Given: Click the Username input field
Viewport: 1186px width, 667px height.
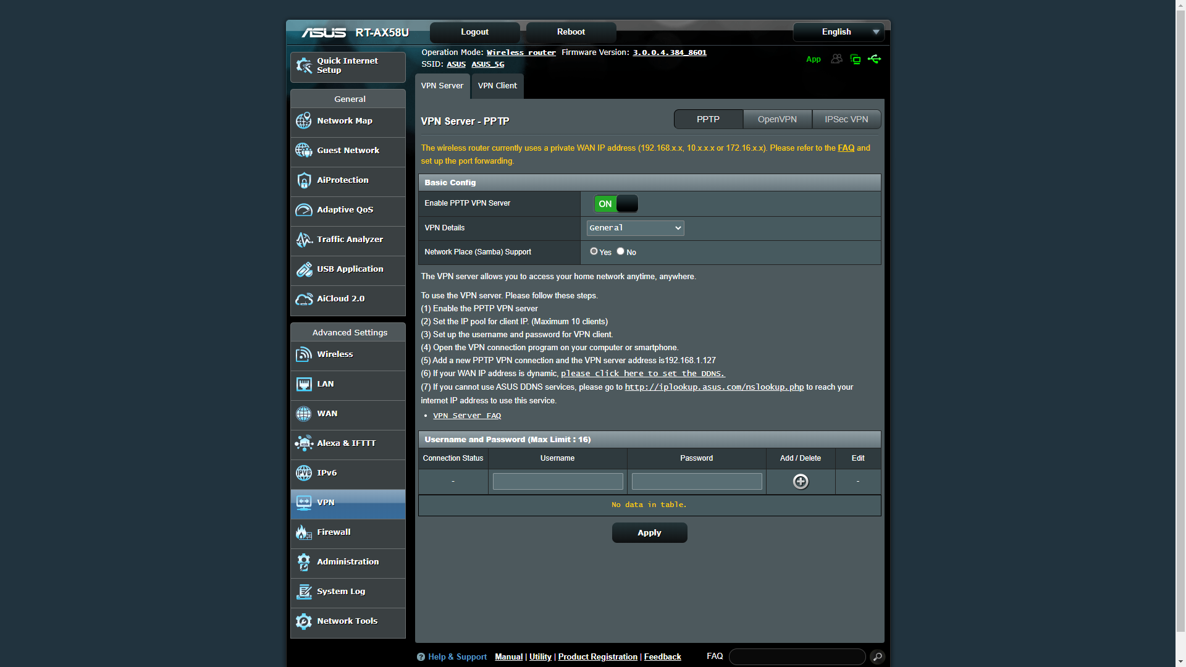Looking at the screenshot, I should 557,482.
